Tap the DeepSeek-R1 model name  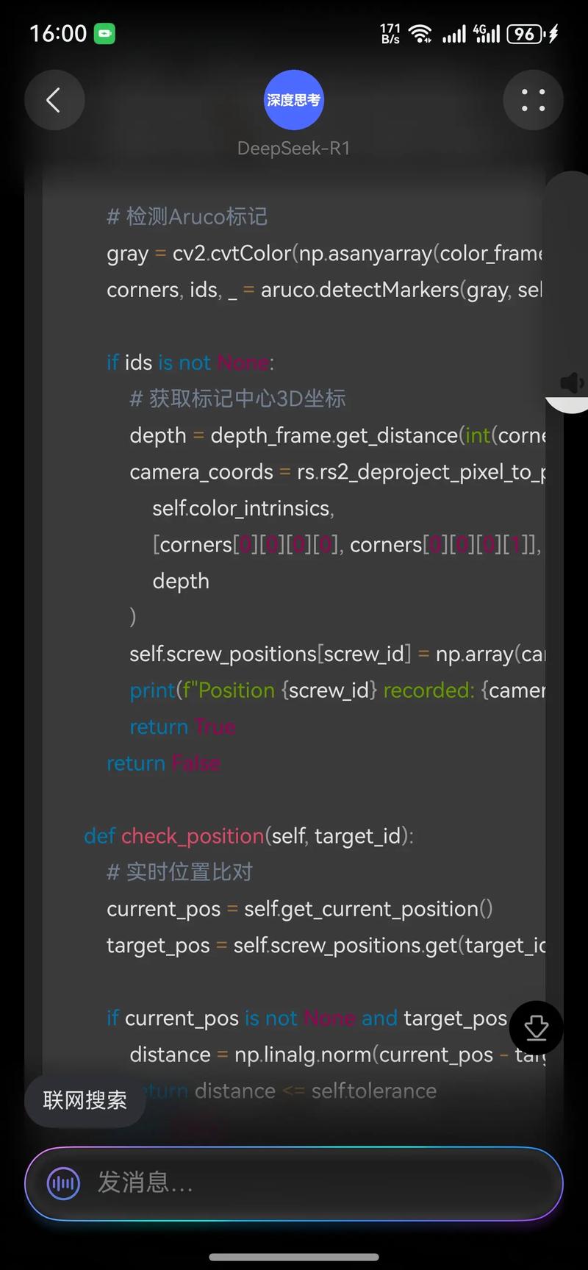coord(294,149)
